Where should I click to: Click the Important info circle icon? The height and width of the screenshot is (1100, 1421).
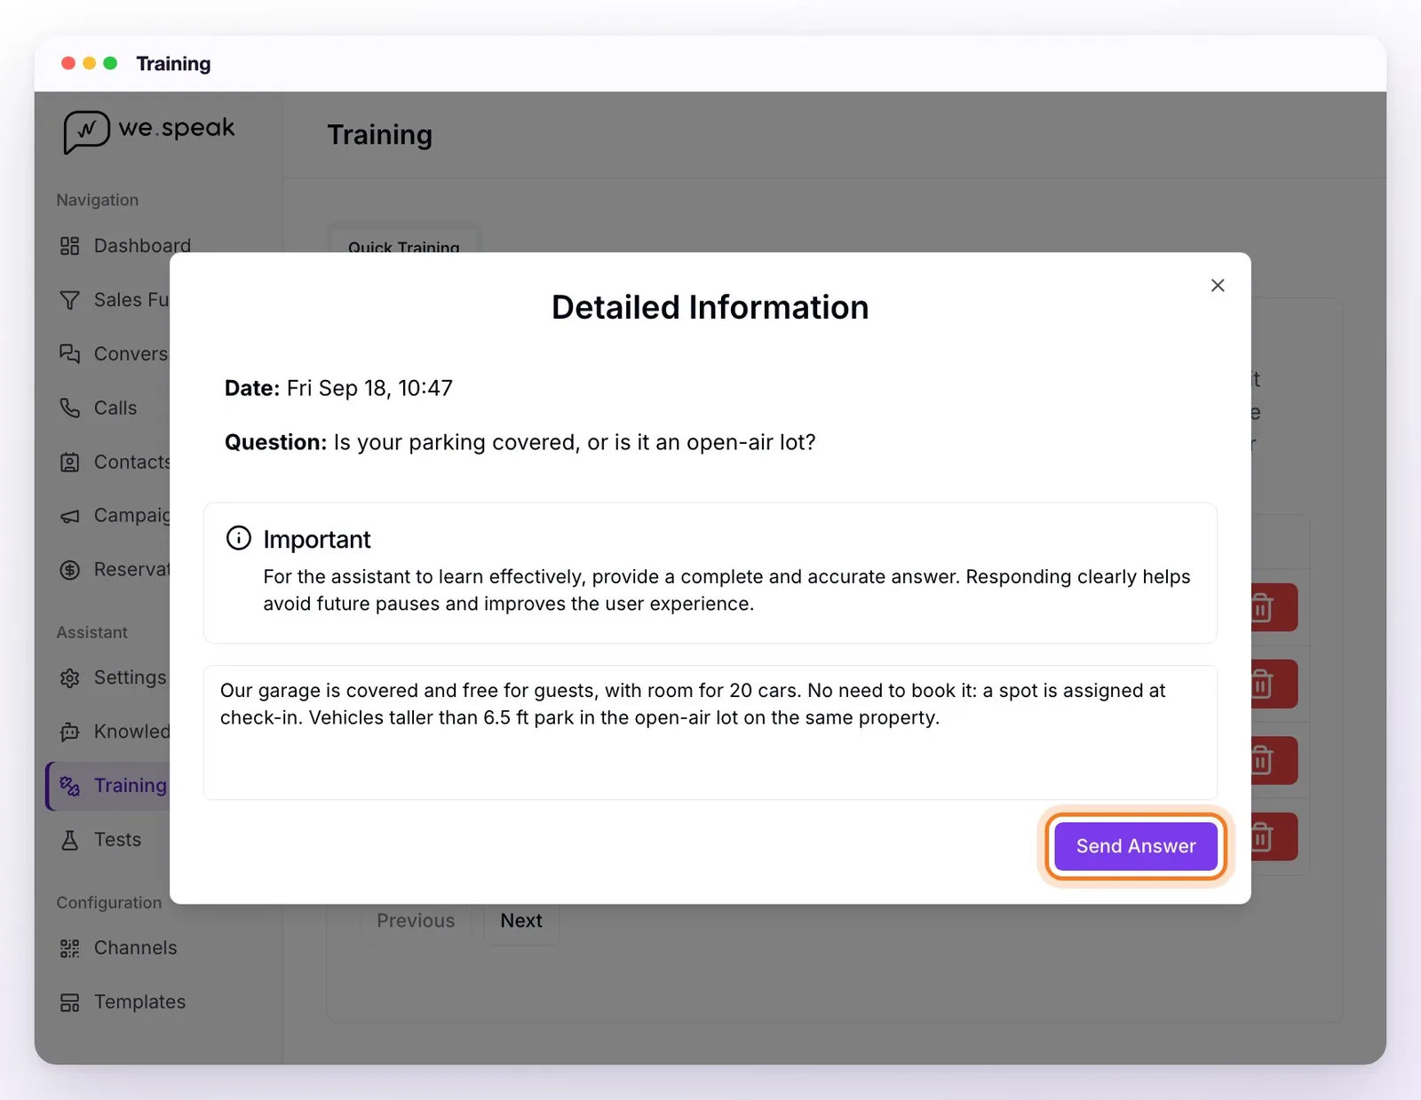[x=238, y=538]
